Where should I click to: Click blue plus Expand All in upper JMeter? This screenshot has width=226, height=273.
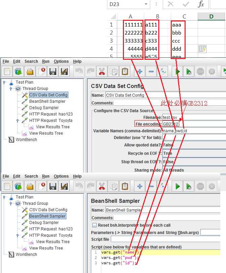140,72
